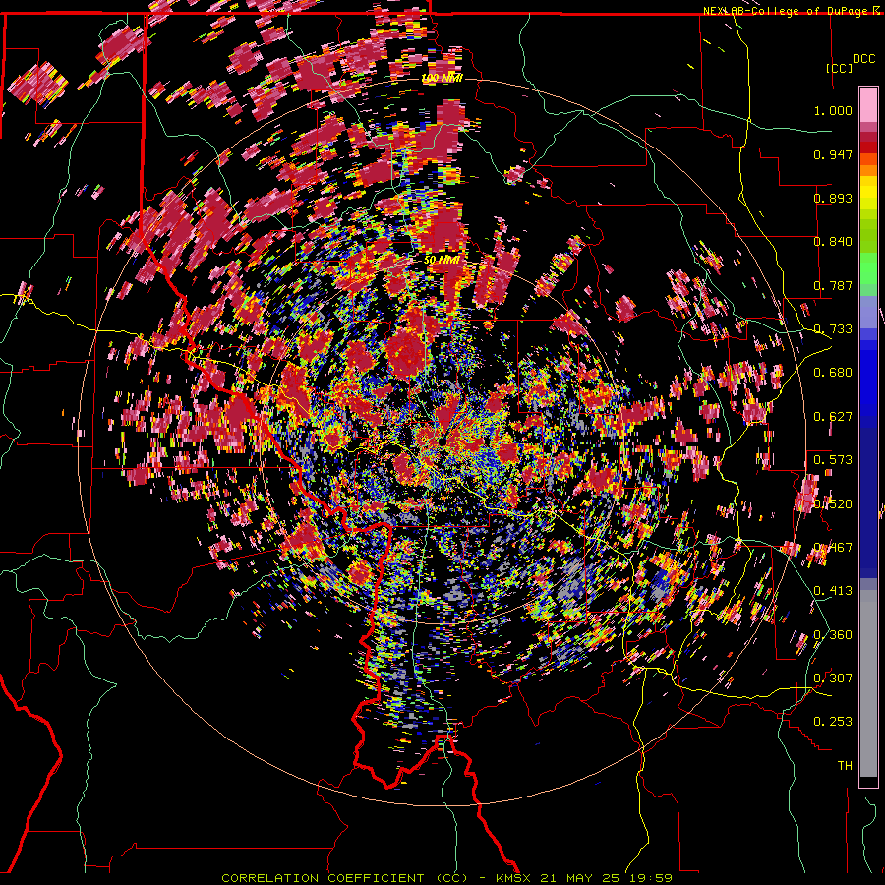Select the 0.840 scale value
Image resolution: width=885 pixels, height=885 pixels.
(x=833, y=242)
